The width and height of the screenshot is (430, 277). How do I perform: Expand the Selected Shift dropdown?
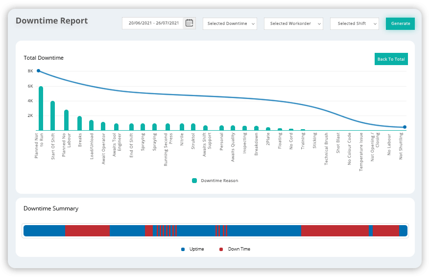[354, 23]
